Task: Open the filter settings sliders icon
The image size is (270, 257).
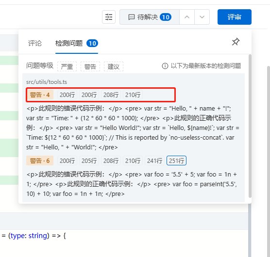Action: click(x=109, y=17)
